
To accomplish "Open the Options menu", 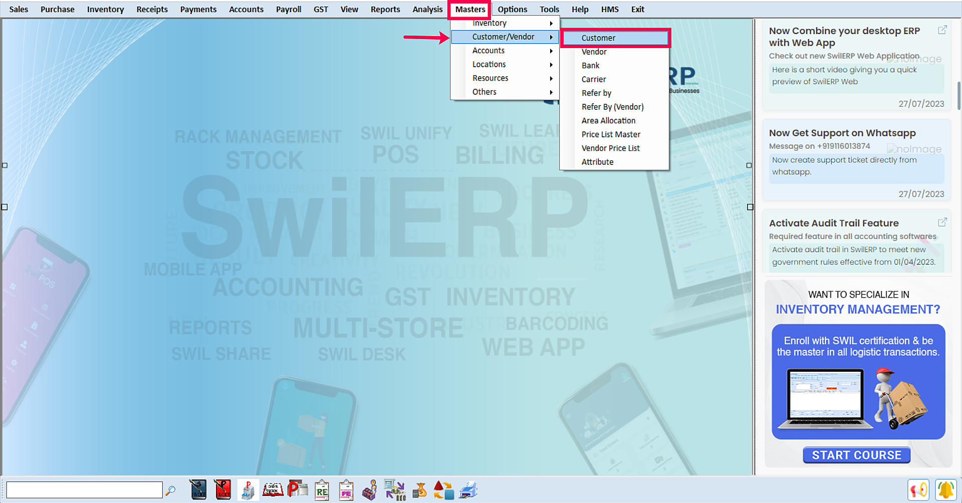I will (512, 9).
